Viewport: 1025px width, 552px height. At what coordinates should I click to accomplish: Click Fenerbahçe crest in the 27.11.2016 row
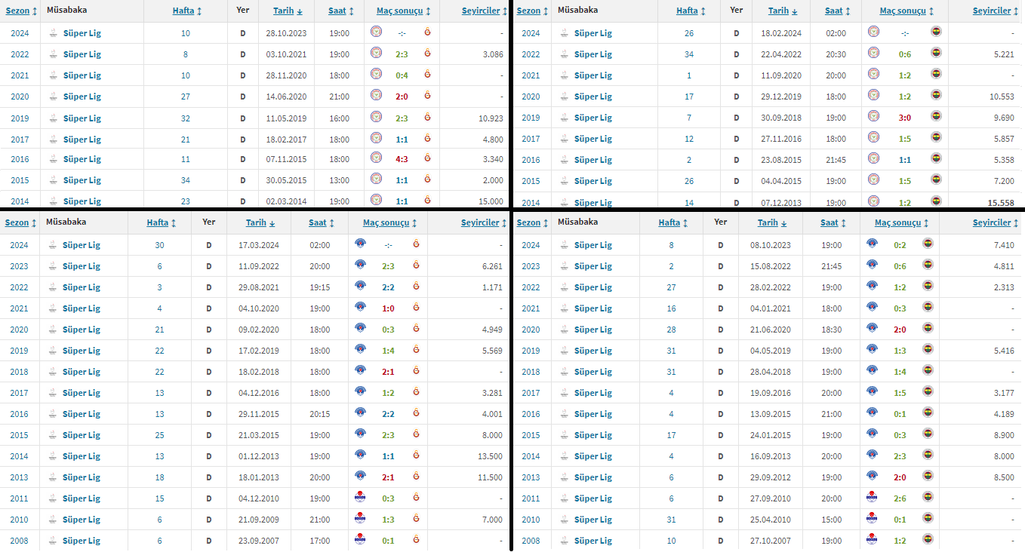pyautogui.click(x=936, y=137)
